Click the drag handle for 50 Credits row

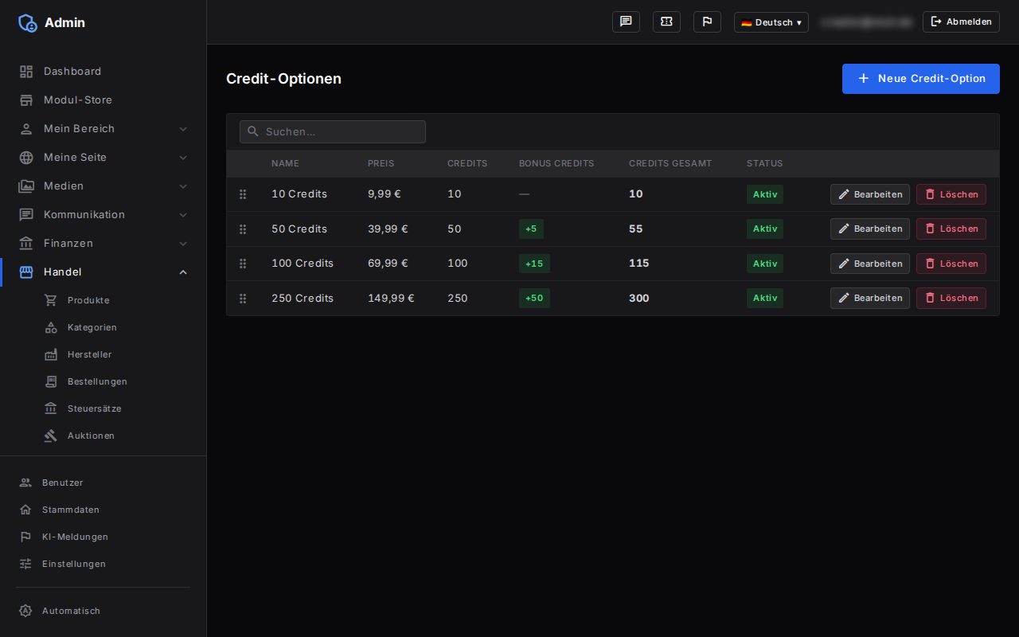tap(243, 229)
